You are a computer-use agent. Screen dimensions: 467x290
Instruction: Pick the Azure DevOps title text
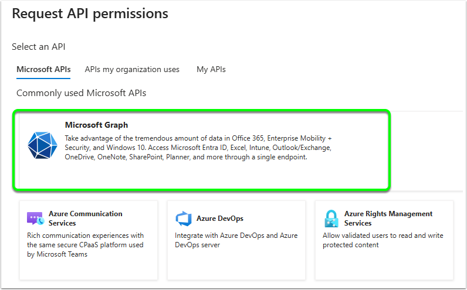[220, 219]
